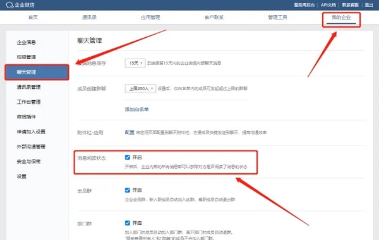Image resolution: width=379 pixels, height=240 pixels.
Task: Toggle the 部门群 开启 checkbox
Action: 128,223
